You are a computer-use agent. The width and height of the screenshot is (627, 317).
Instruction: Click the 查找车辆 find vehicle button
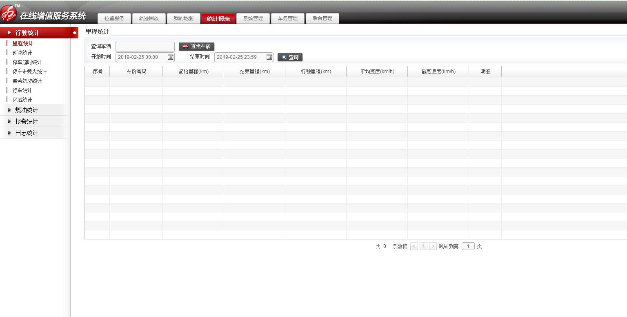click(x=196, y=47)
